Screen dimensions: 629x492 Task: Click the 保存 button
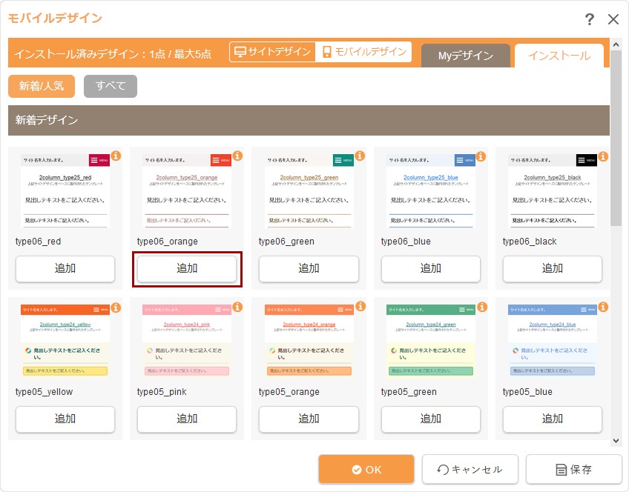[x=573, y=469]
